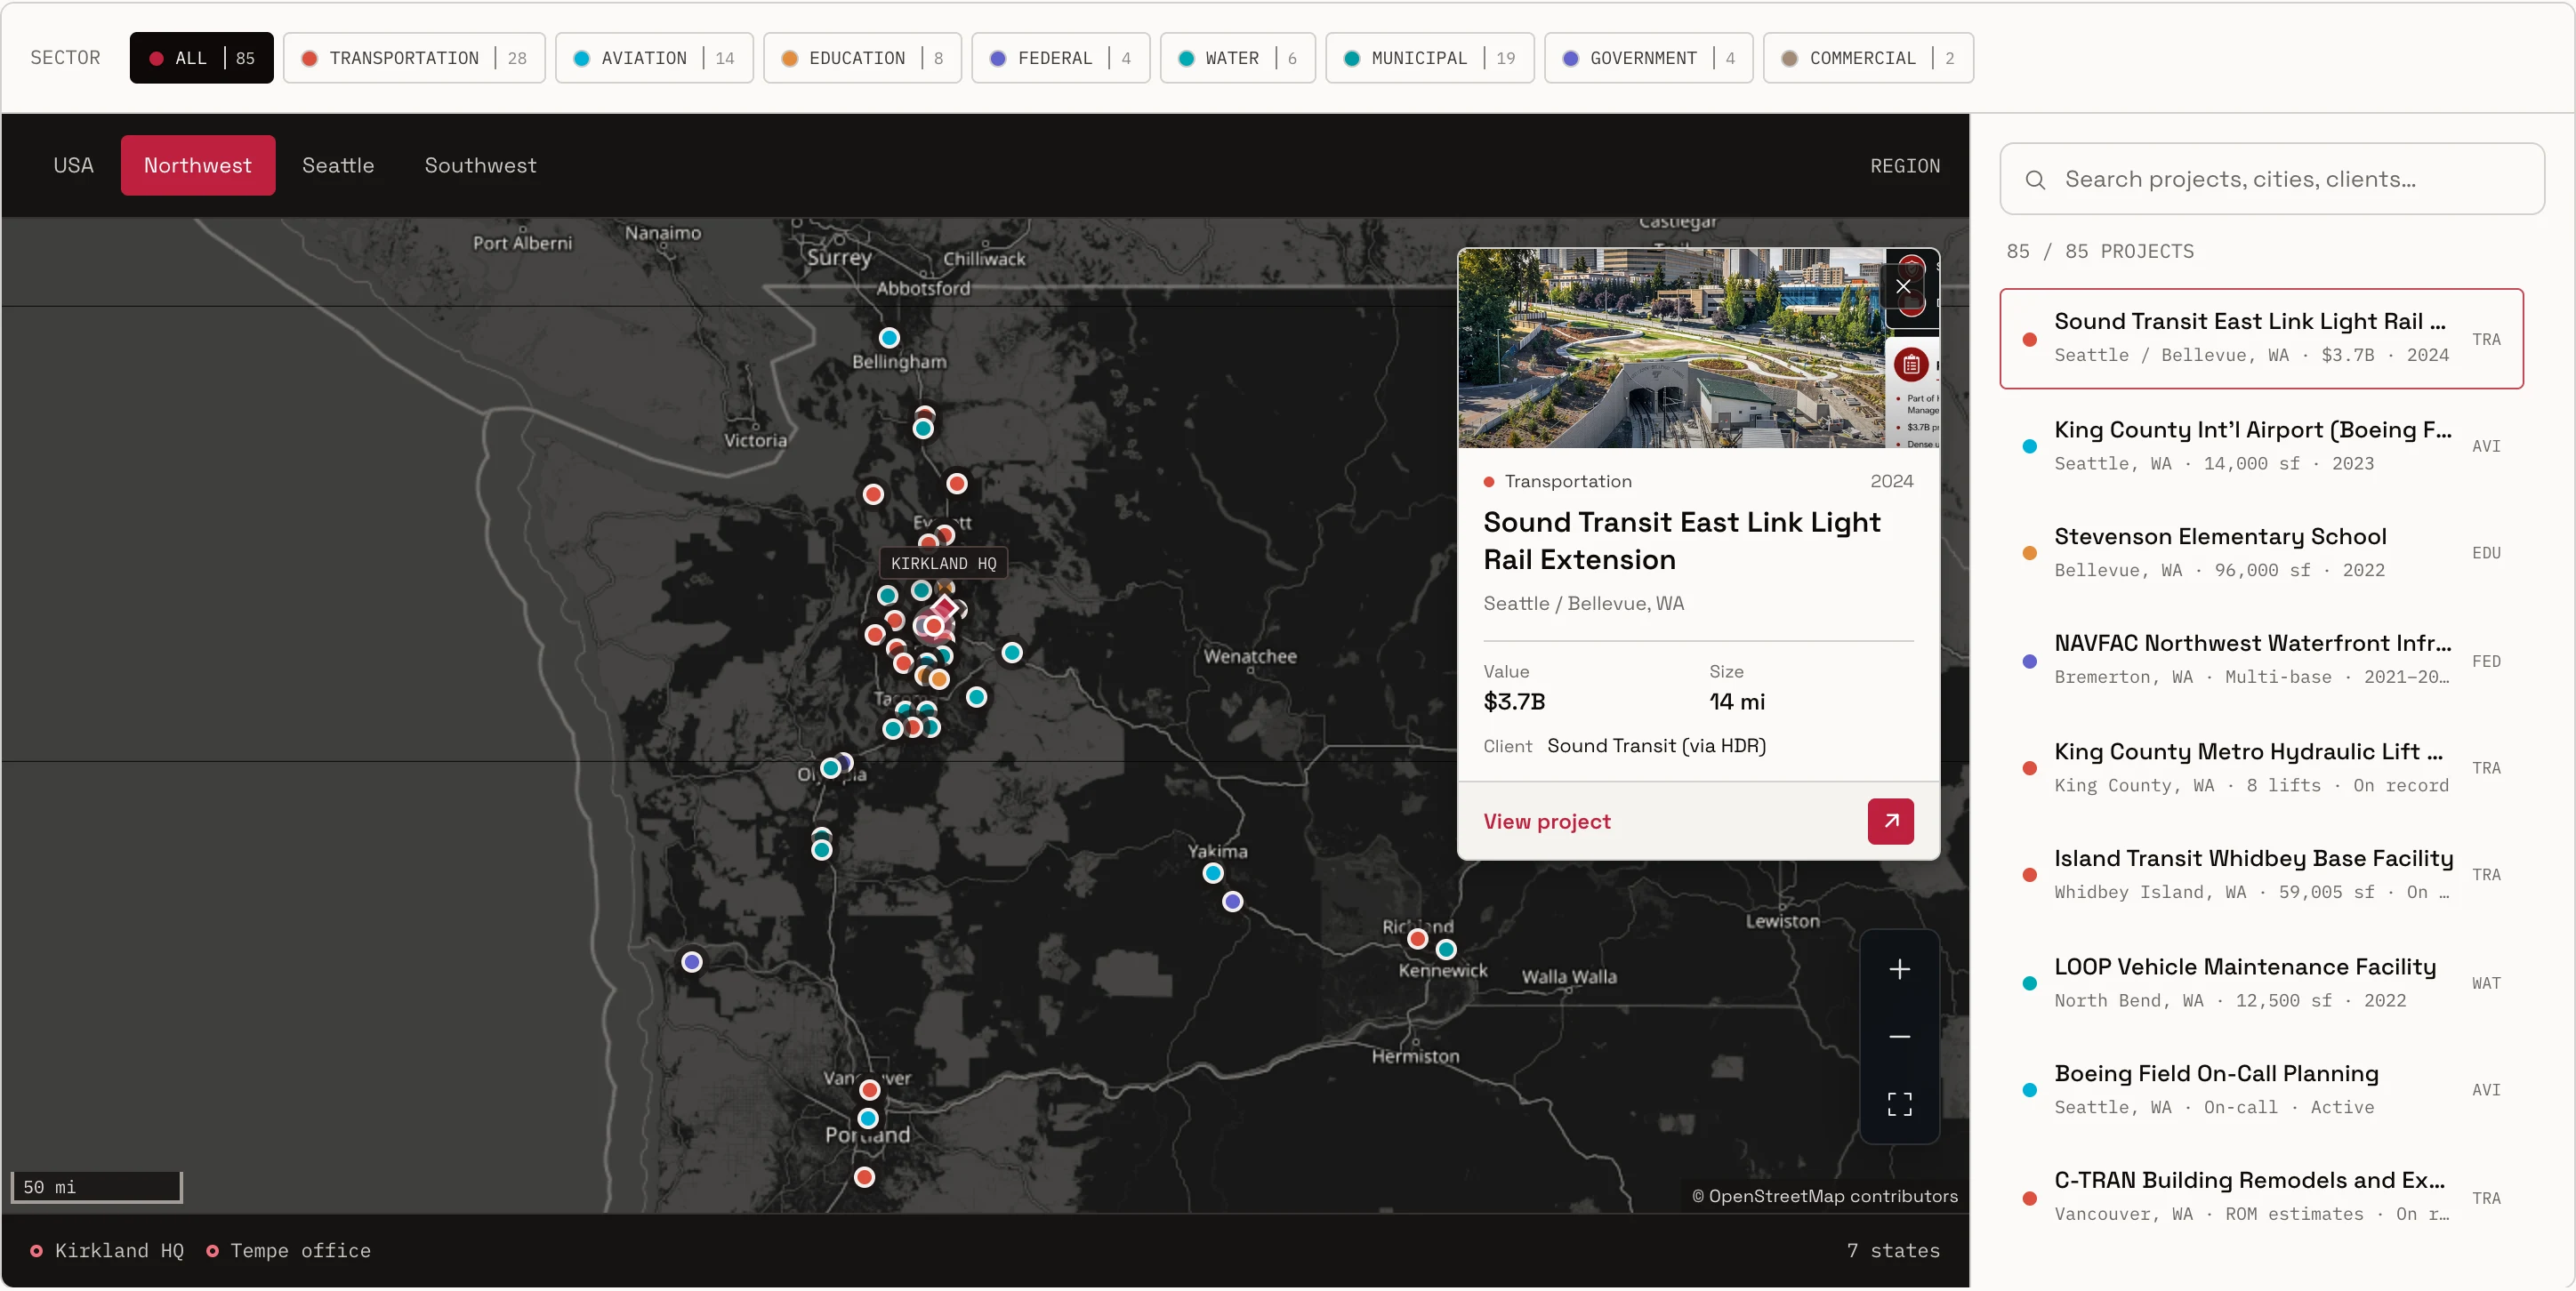Click the red arrow View project button

coord(1890,822)
